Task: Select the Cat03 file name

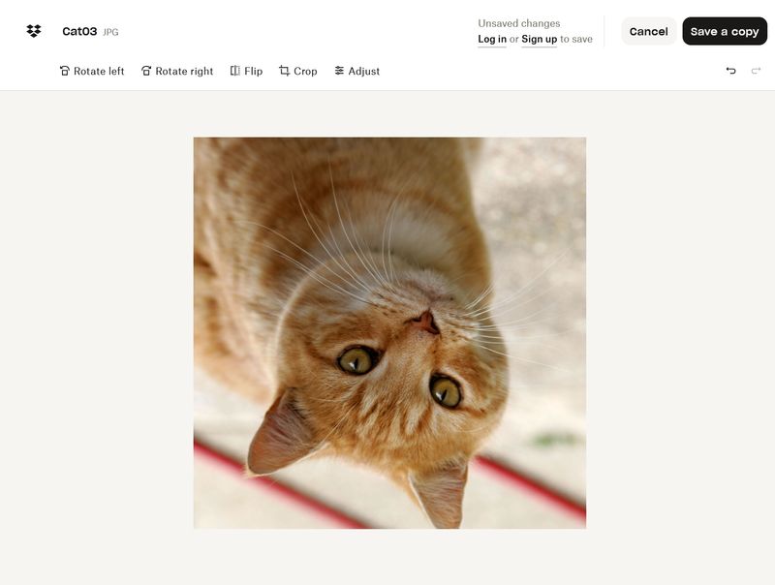Action: [x=79, y=32]
